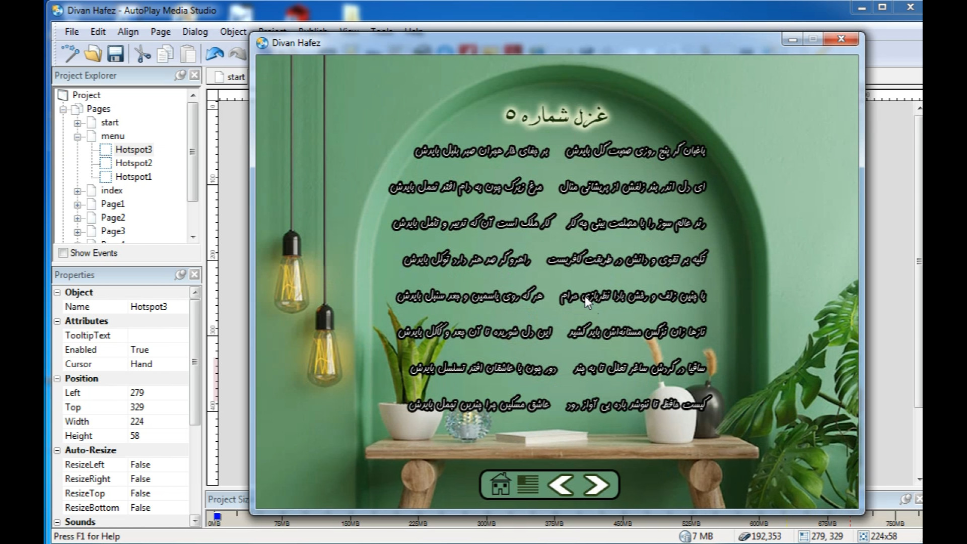Expand the Page3 node
Image resolution: width=967 pixels, height=544 pixels.
point(77,231)
